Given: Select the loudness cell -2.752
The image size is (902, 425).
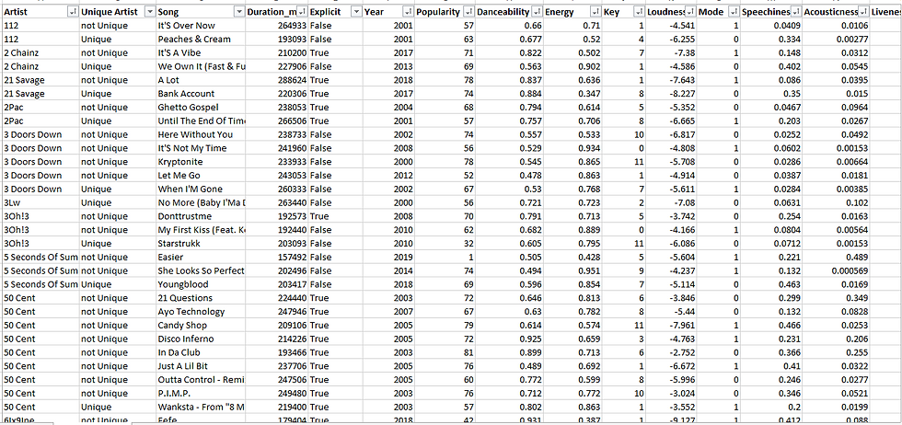Looking at the screenshot, I should pyautogui.click(x=670, y=352).
